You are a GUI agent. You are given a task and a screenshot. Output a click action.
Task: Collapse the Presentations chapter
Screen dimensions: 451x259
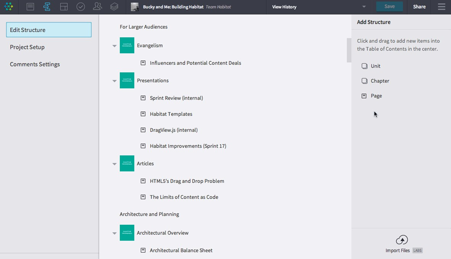click(115, 81)
